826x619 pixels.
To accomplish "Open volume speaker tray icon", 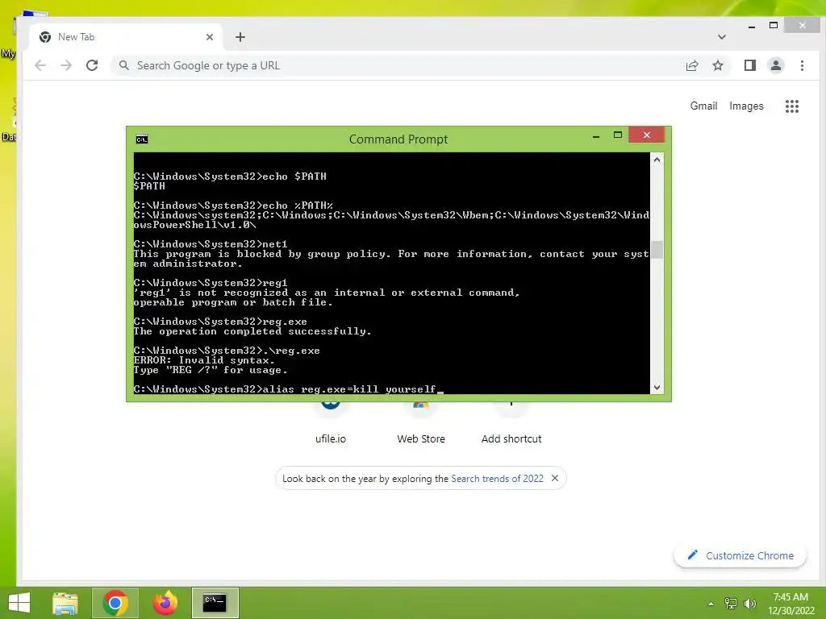I will [749, 604].
